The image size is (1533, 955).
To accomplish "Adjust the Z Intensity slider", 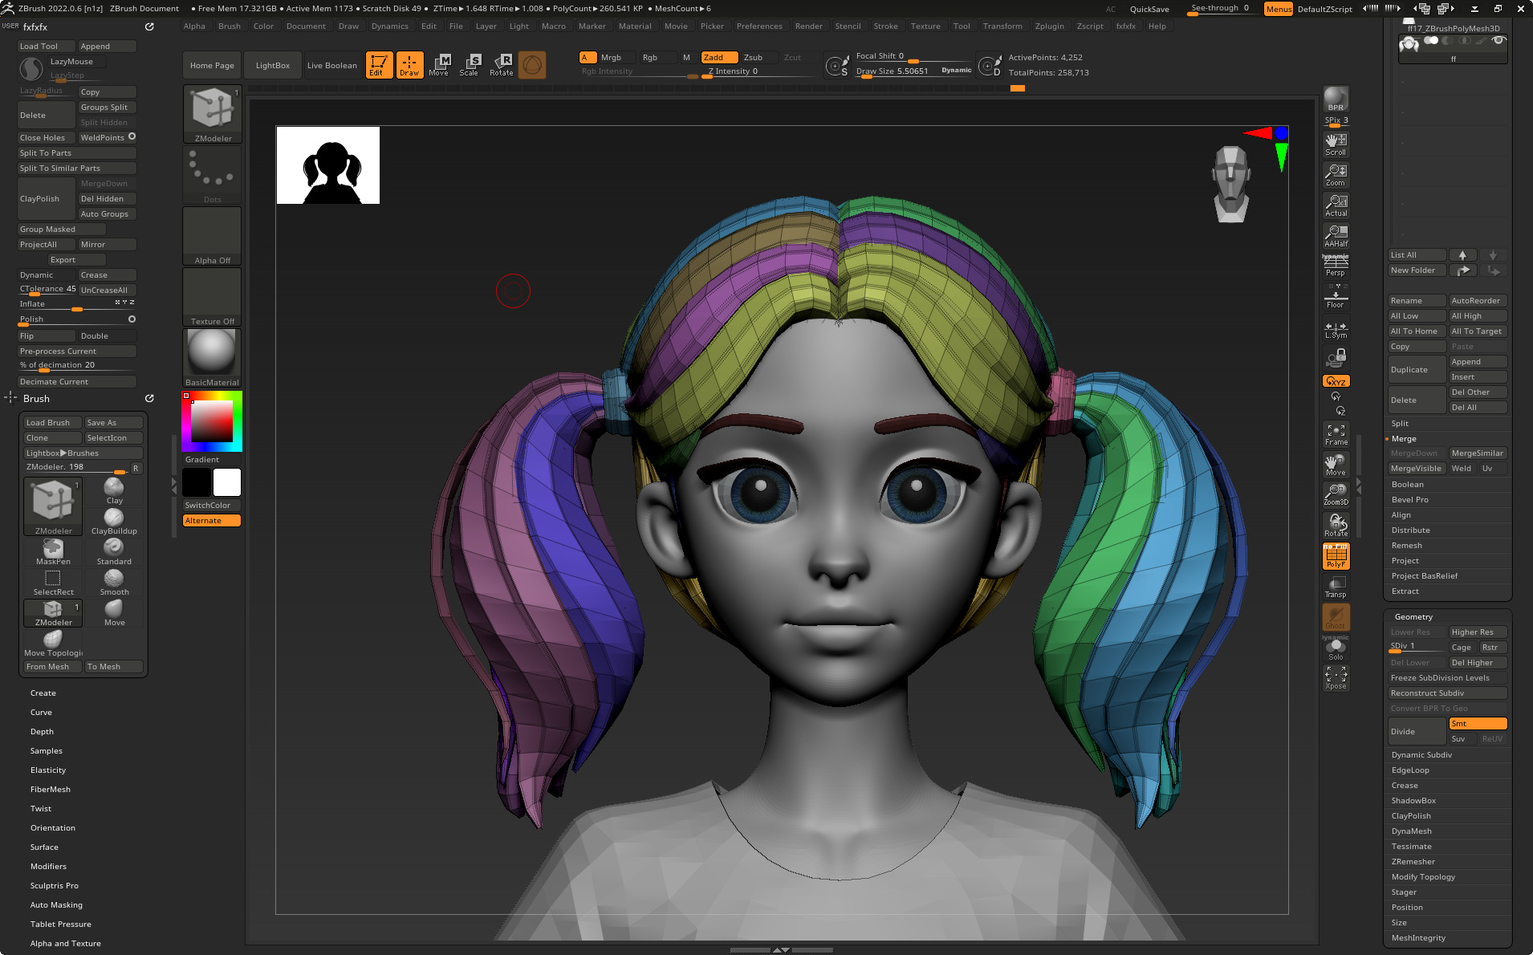I will 758,71.
